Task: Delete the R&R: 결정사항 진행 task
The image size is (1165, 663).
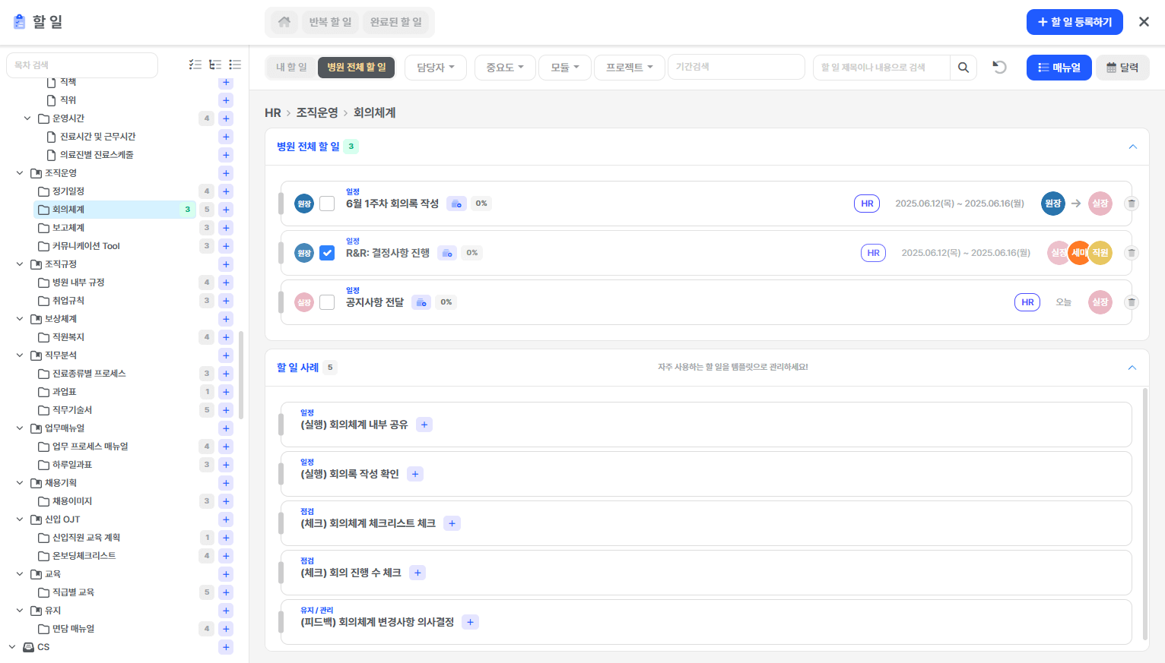Action: pos(1132,253)
